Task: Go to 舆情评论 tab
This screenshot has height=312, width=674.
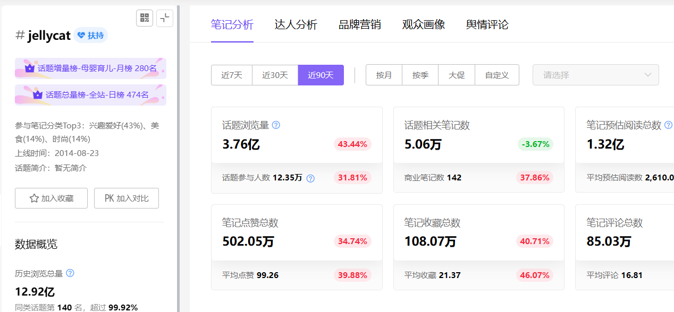Action: [487, 24]
